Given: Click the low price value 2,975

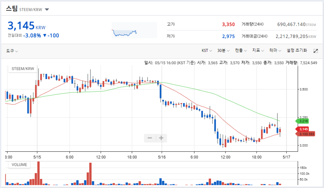Looking at the screenshot, I should tap(228, 36).
